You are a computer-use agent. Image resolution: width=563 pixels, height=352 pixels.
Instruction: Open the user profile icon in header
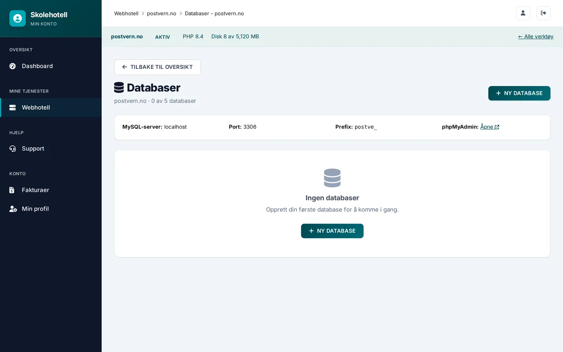[x=523, y=13]
